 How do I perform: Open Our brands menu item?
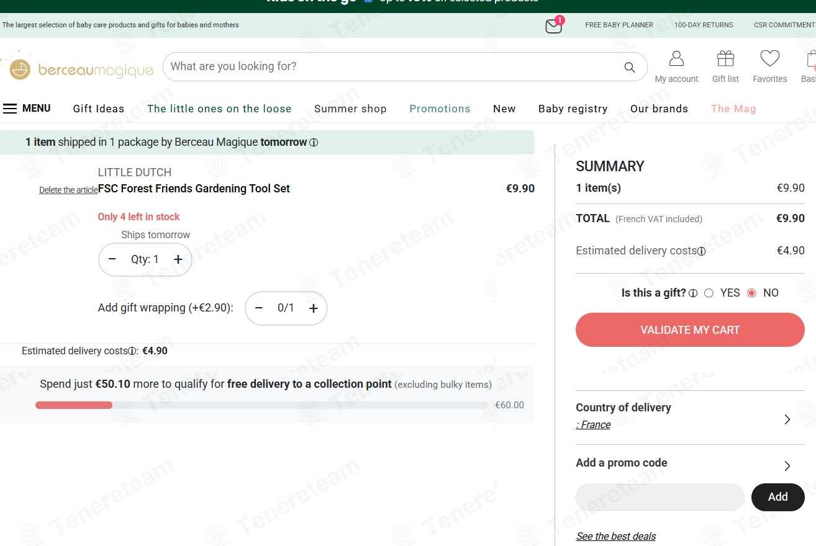click(x=659, y=109)
